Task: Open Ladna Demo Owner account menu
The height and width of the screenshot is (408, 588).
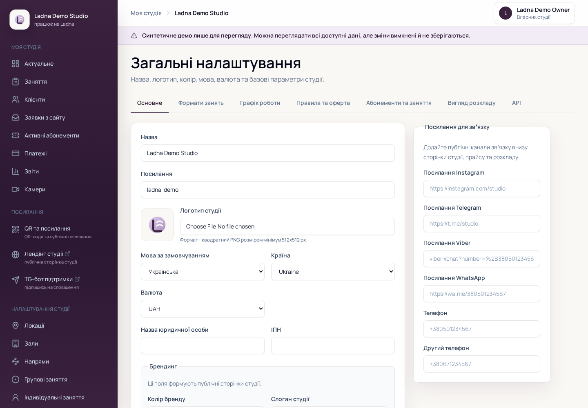Action: [x=534, y=13]
